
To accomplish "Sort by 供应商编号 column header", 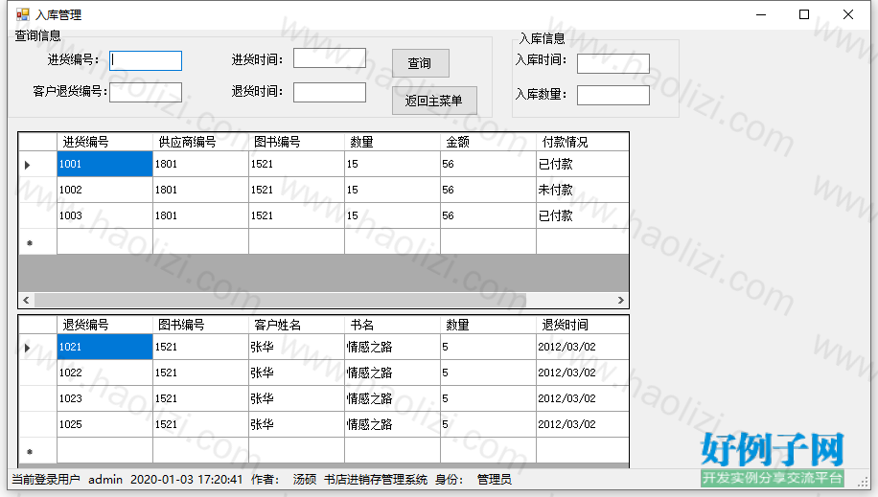I will point(200,142).
